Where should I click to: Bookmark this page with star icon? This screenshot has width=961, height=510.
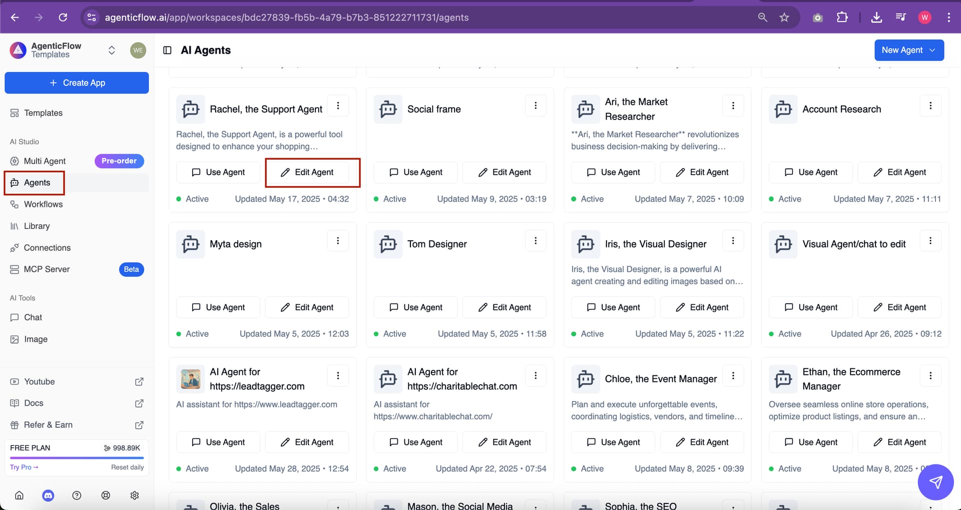tap(784, 18)
